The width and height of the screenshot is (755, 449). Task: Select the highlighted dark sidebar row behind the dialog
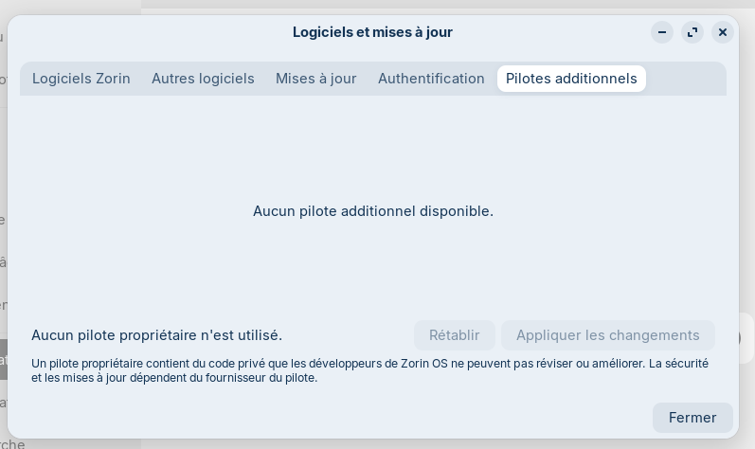click(4, 359)
